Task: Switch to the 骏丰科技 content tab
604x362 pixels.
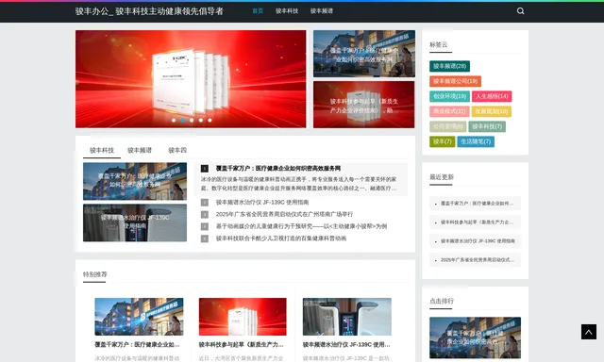Action: 102,151
